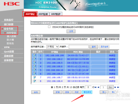138x104 pixels.
Task: Click the page number input showing 1
Action: tap(103, 87)
